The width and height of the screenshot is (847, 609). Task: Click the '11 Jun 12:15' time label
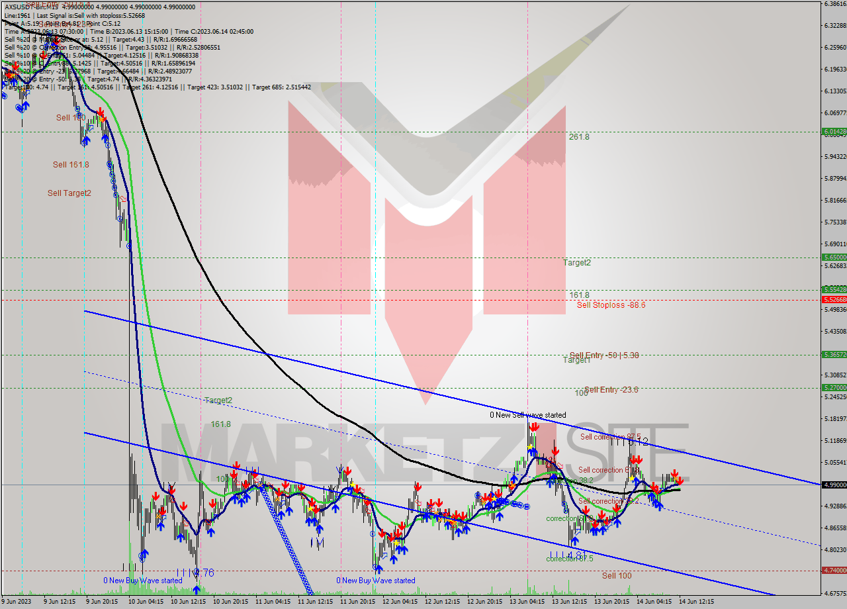tap(316, 602)
